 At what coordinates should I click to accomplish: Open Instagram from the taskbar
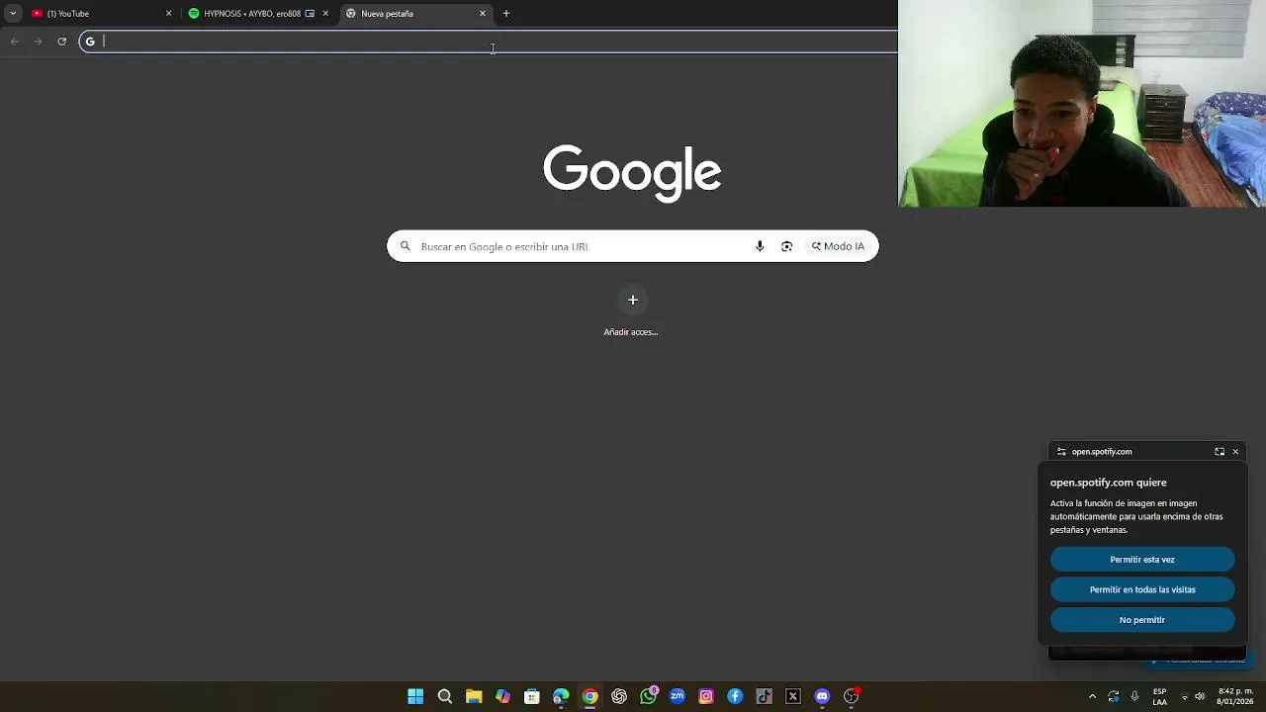(706, 696)
